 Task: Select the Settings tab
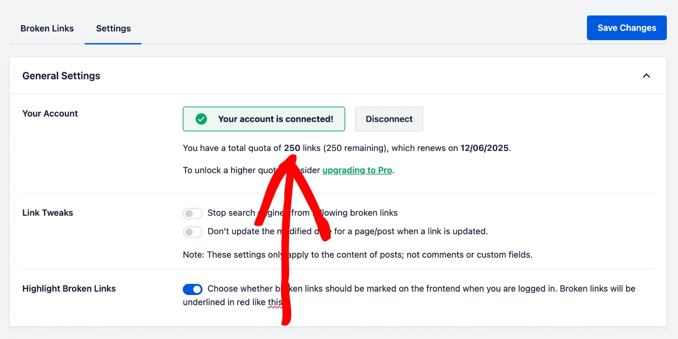click(113, 28)
